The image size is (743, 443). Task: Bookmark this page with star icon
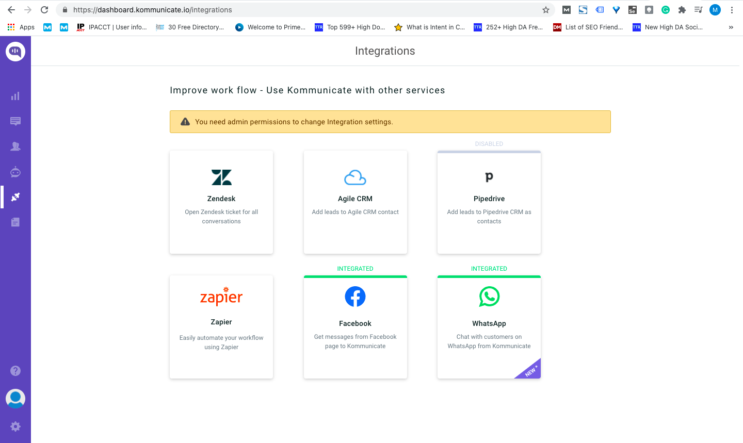coord(546,10)
